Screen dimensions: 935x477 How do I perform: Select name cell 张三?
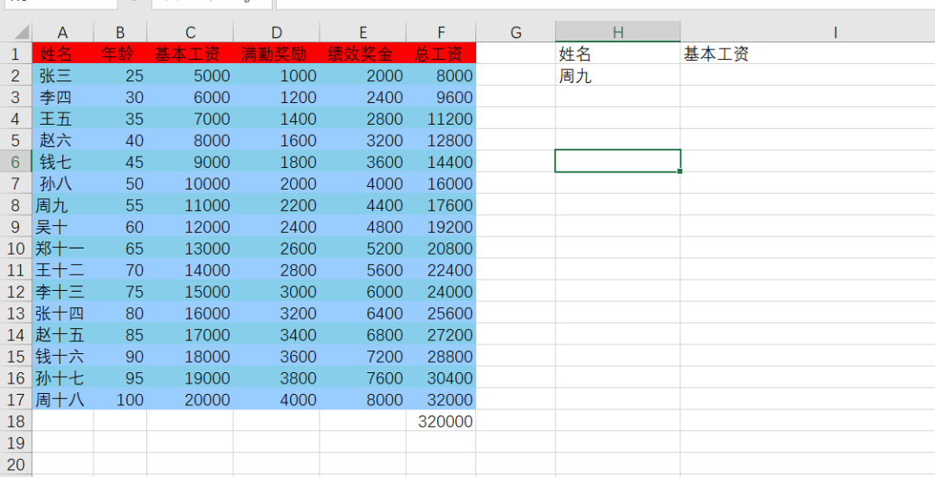pyautogui.click(x=62, y=75)
